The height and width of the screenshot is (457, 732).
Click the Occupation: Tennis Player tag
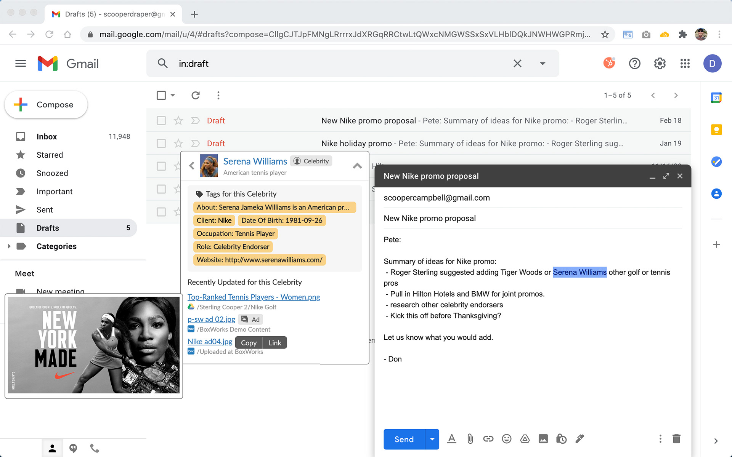pyautogui.click(x=236, y=233)
